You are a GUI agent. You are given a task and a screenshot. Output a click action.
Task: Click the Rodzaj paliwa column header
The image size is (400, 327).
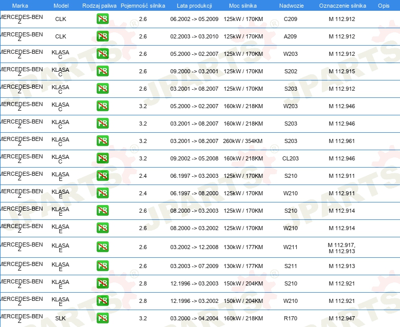[99, 6]
